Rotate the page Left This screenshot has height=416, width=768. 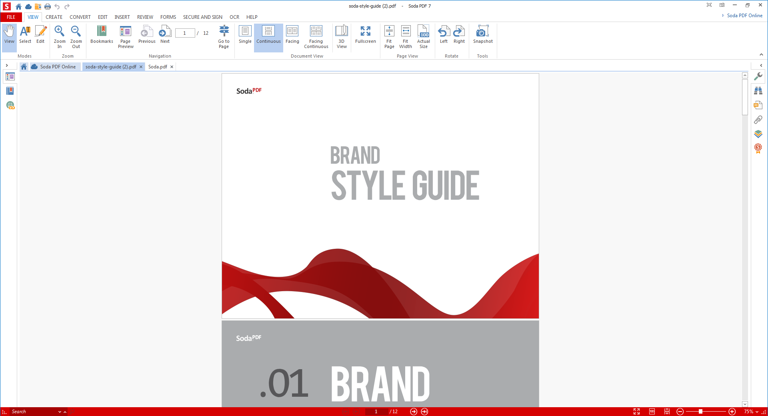tap(444, 35)
